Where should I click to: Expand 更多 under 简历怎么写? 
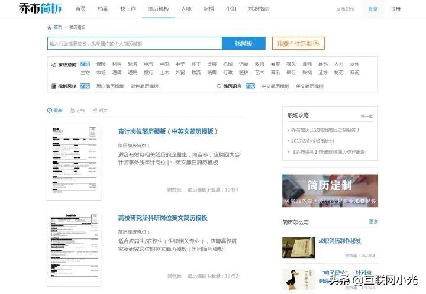click(373, 222)
